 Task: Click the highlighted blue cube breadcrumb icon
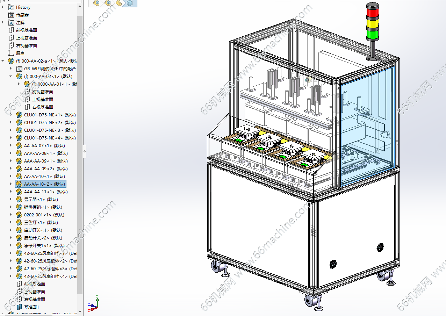click(130, 3)
